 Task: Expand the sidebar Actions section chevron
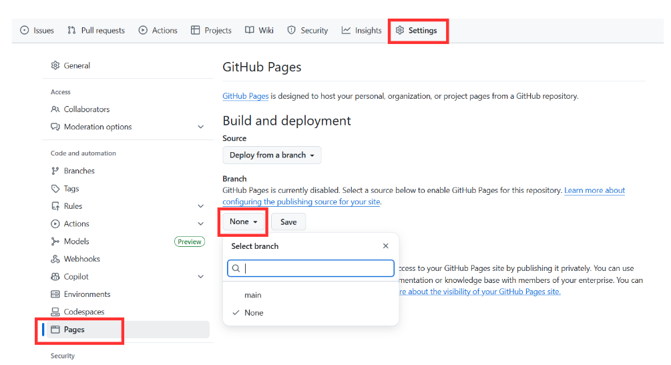coord(201,224)
